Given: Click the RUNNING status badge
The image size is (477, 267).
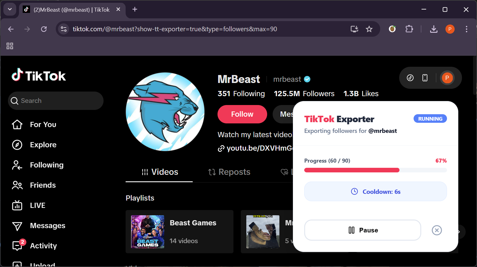Looking at the screenshot, I should click(430, 119).
